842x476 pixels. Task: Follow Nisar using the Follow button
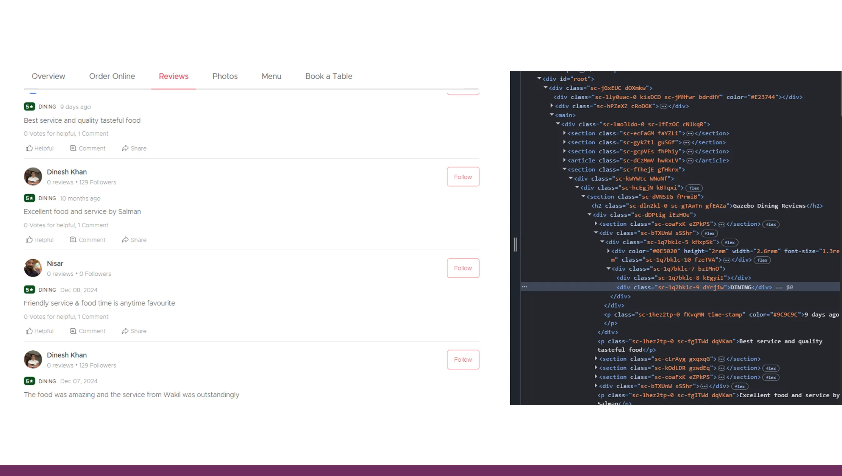[x=463, y=268]
